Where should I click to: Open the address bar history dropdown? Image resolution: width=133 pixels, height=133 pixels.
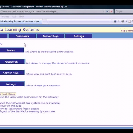pyautogui.click(x=103, y=11)
